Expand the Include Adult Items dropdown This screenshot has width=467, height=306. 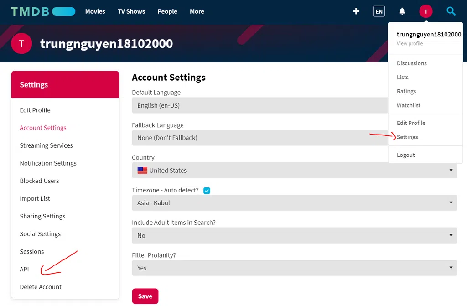(294, 236)
